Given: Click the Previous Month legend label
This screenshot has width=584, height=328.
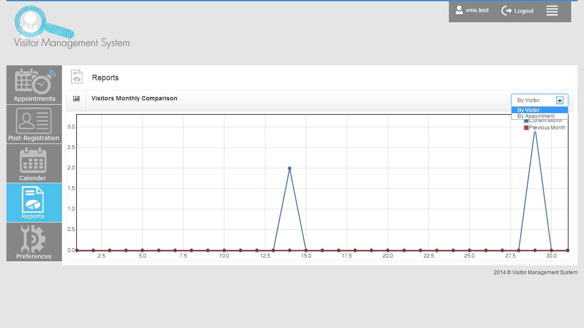Looking at the screenshot, I should click(x=547, y=128).
